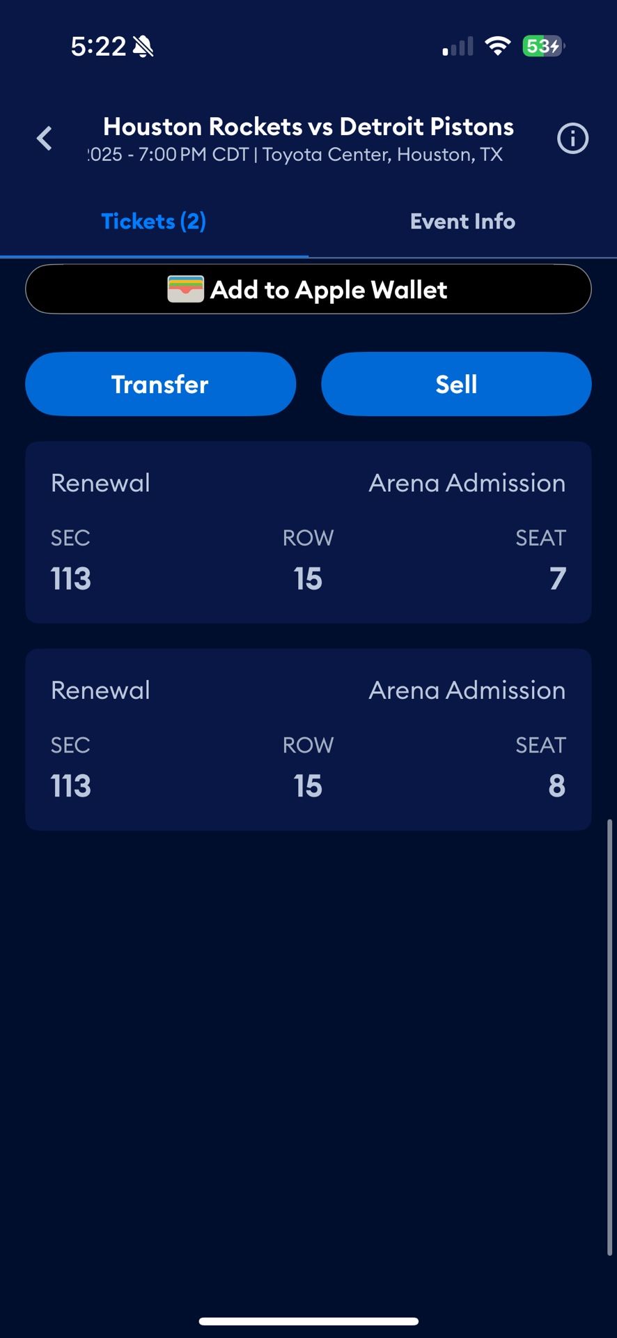Image resolution: width=617 pixels, height=1338 pixels.
Task: Tap the 5:22 clock in status bar
Action: pos(98,47)
